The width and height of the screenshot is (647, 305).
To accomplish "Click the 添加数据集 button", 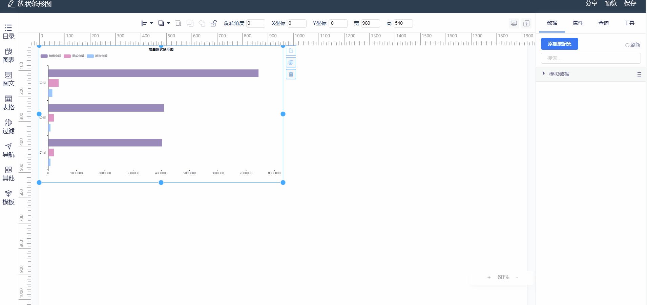I will point(559,44).
